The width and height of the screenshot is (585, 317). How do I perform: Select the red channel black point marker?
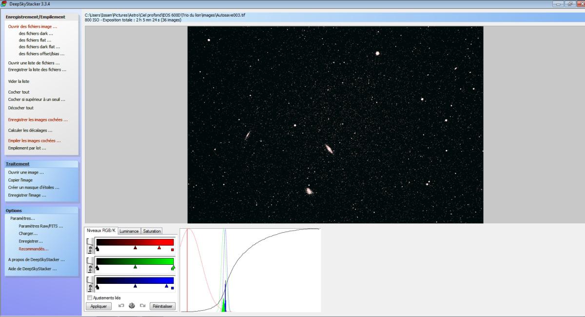(97, 248)
